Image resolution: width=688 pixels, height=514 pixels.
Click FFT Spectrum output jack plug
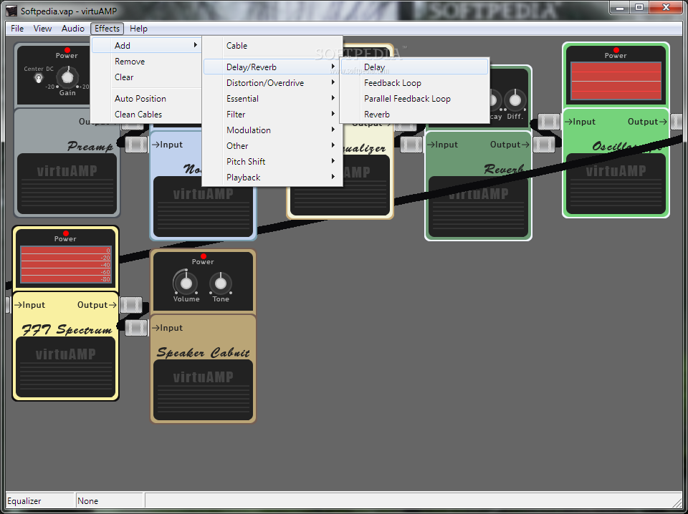point(130,305)
